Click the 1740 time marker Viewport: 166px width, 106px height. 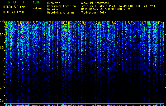pyautogui.click(x=161, y=23)
